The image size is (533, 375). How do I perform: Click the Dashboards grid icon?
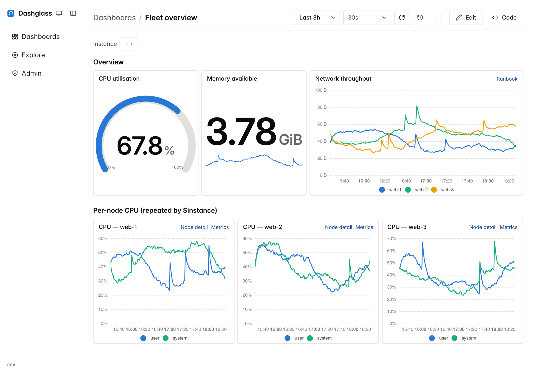15,37
